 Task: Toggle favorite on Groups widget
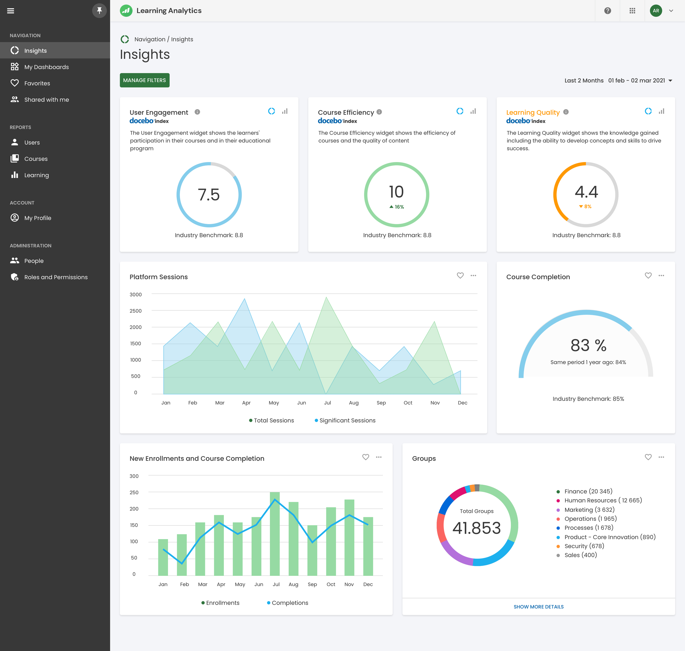click(x=648, y=457)
